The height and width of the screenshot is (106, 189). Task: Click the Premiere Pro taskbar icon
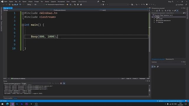tap(27, 104)
